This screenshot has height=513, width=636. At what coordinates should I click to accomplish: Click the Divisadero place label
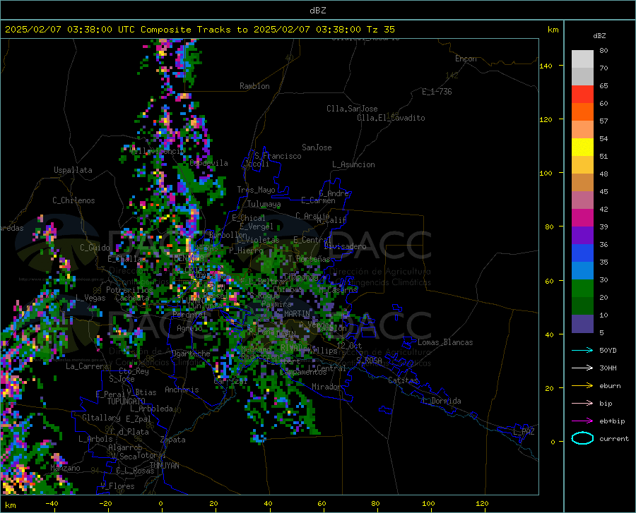[345, 246]
